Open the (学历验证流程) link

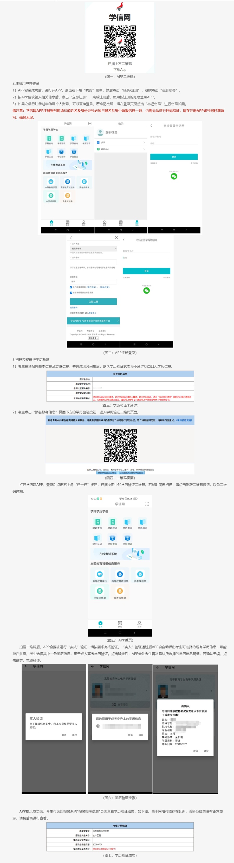(184, 420)
